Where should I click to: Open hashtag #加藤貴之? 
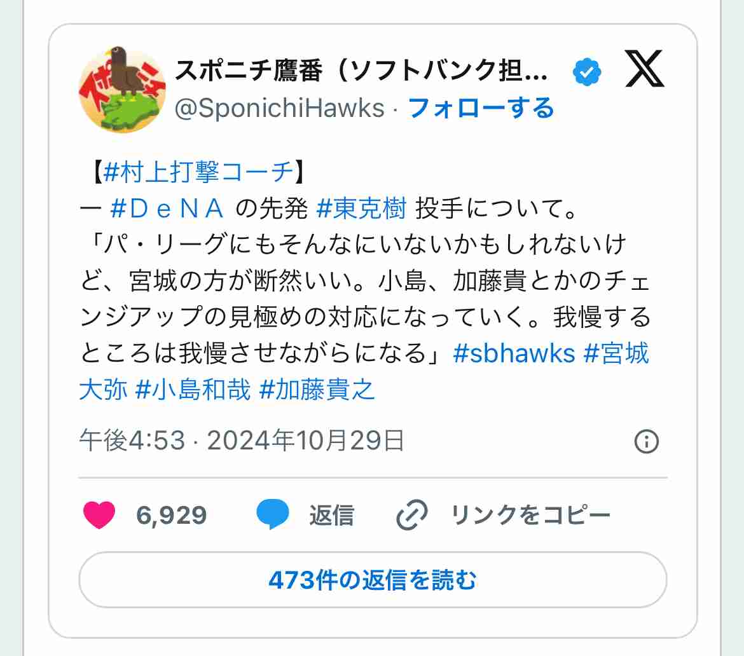(317, 390)
